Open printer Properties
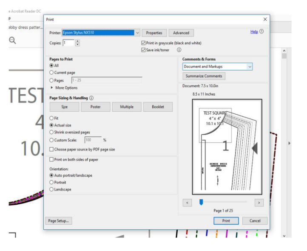Image resolution: width=307 pixels, height=251 pixels. point(154,33)
